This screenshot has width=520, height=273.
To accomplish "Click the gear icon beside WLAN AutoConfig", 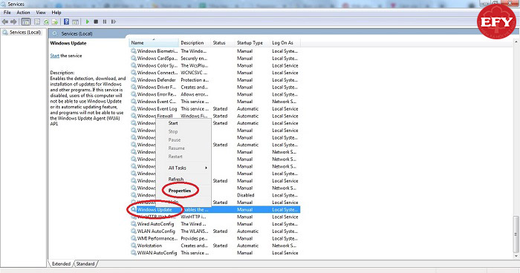I will pyautogui.click(x=133, y=231).
